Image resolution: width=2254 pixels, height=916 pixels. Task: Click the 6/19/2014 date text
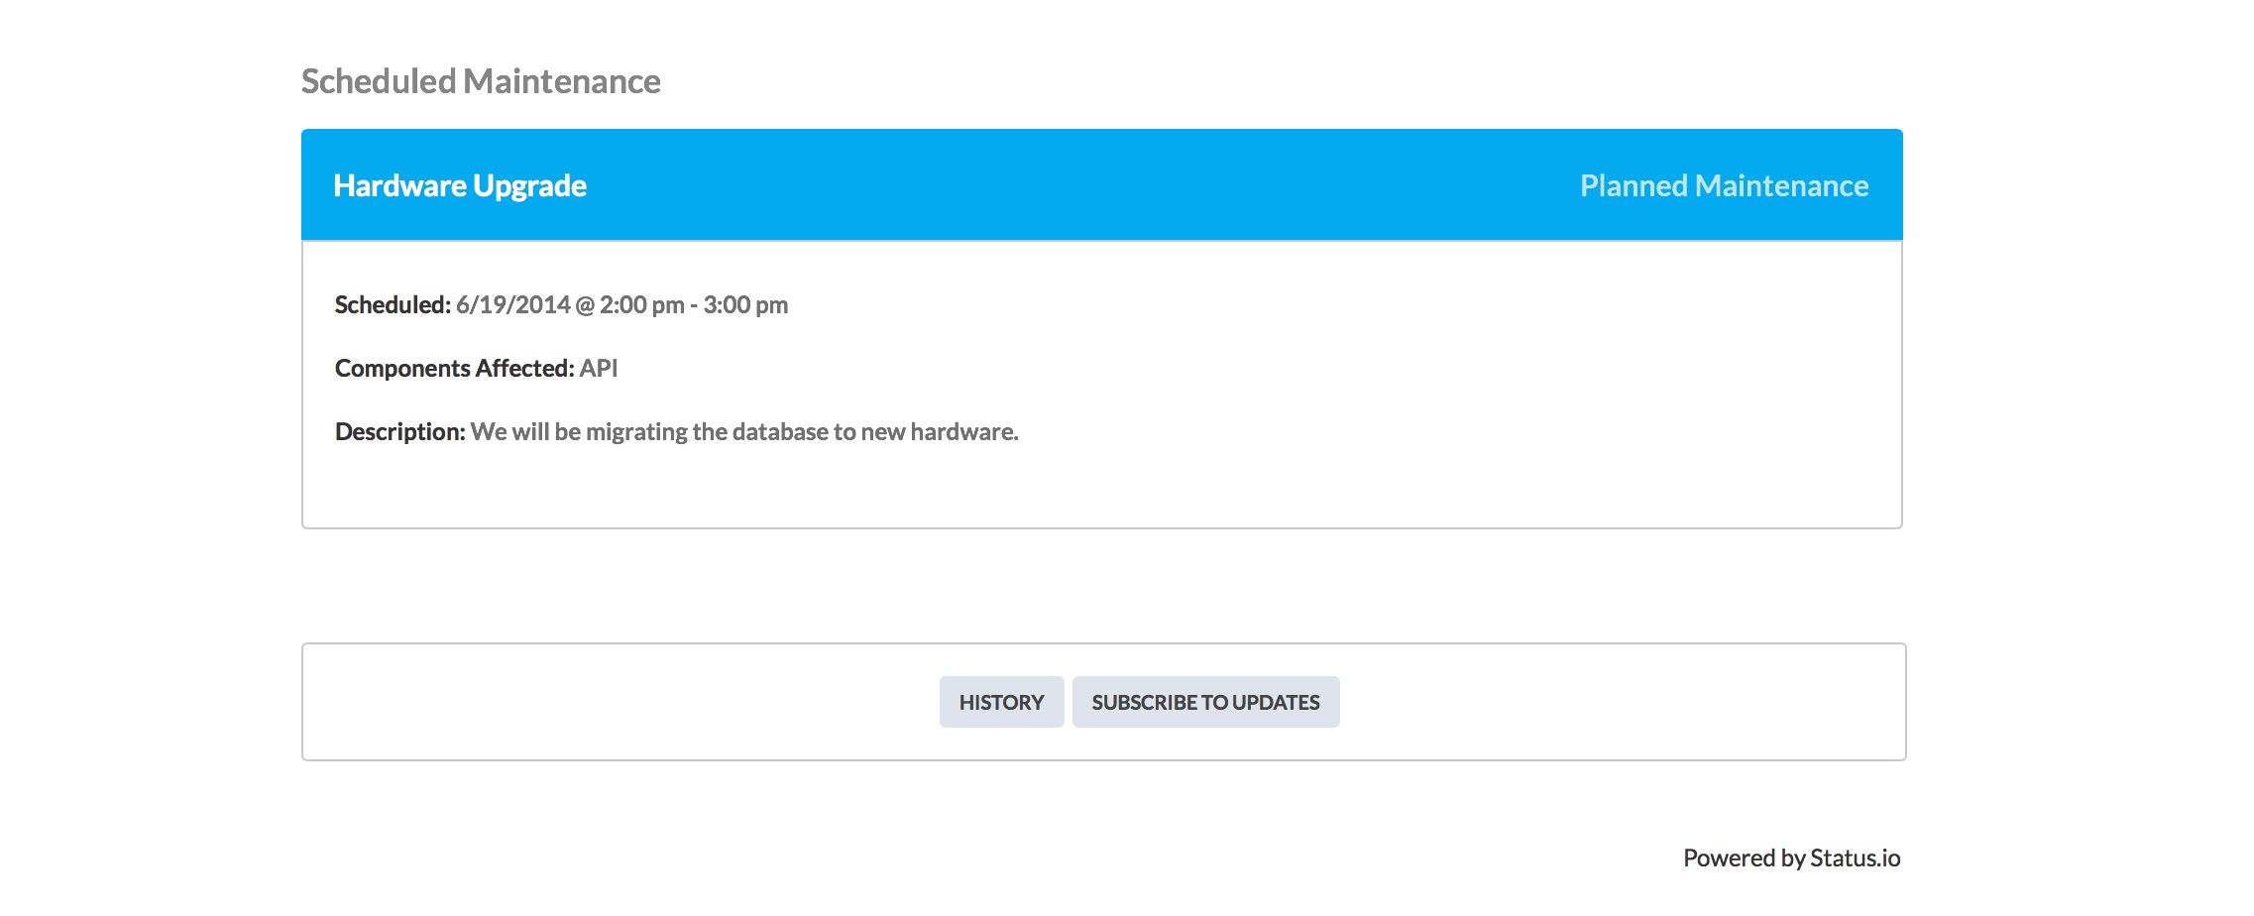point(513,304)
